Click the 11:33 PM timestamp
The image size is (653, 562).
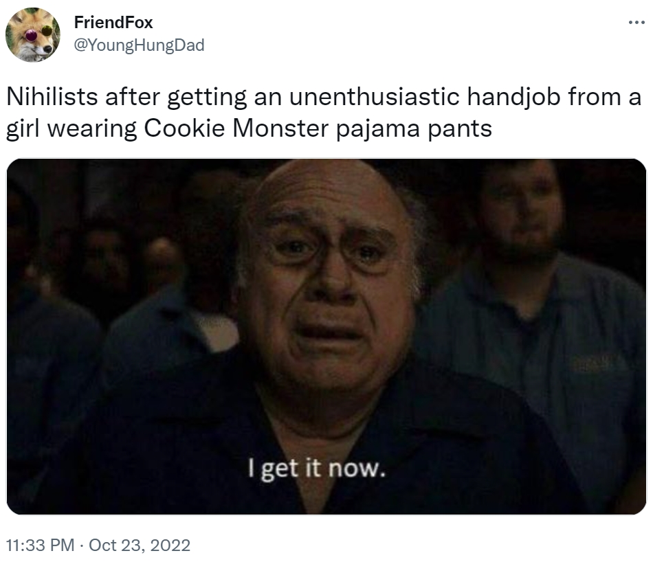[41, 545]
